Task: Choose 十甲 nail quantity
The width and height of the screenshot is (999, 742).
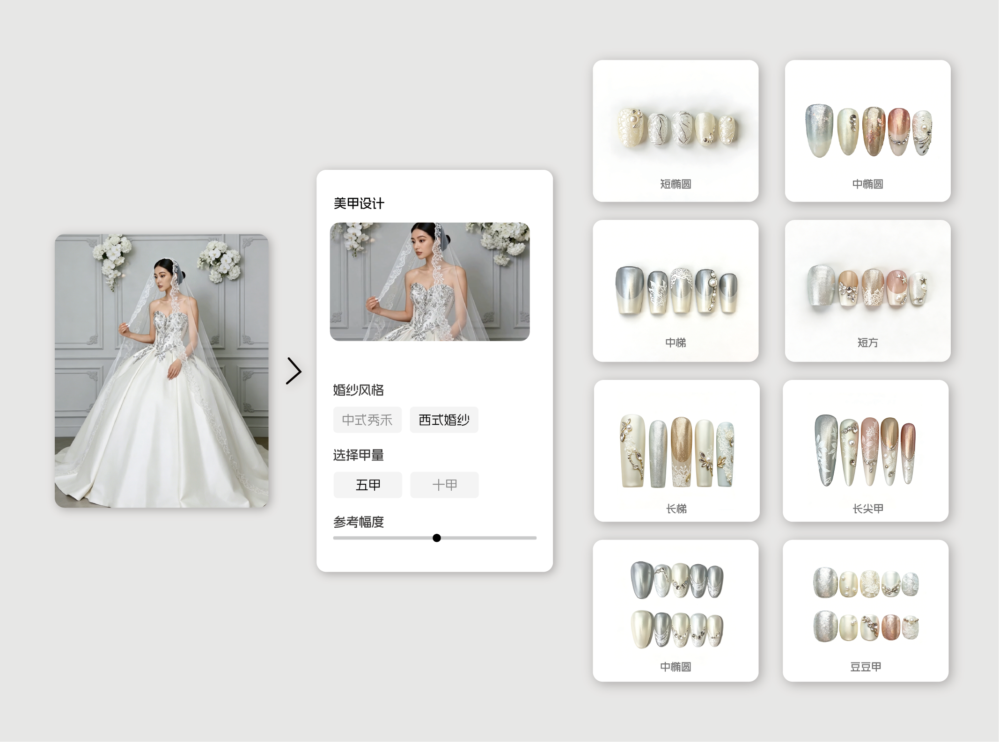Action: coord(444,485)
